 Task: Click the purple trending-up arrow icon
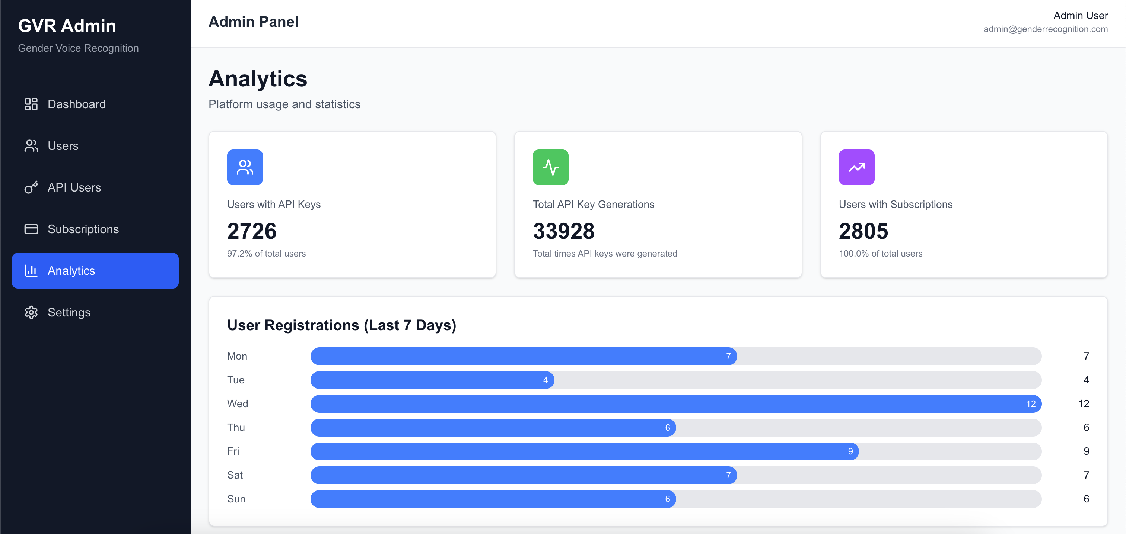(x=856, y=167)
